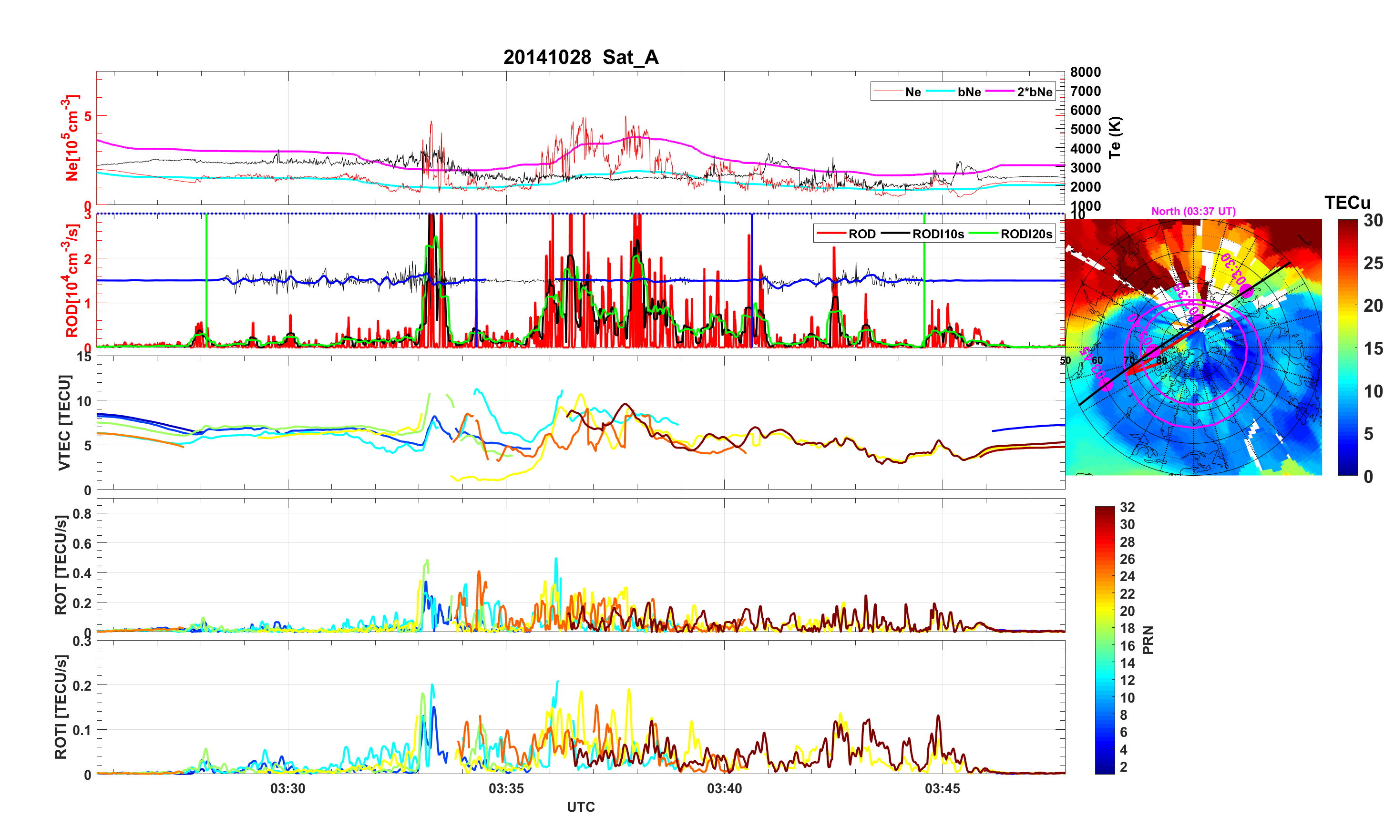The height and width of the screenshot is (837, 1384).
Task: Click the 'TECu' colorbar title
Action: pyautogui.click(x=1347, y=203)
